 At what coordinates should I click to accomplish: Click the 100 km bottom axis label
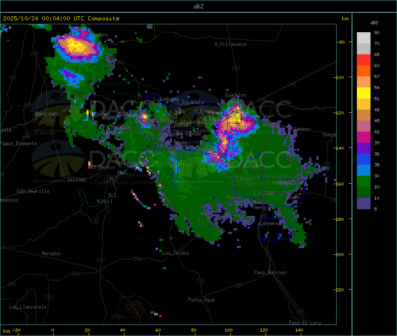point(228,330)
